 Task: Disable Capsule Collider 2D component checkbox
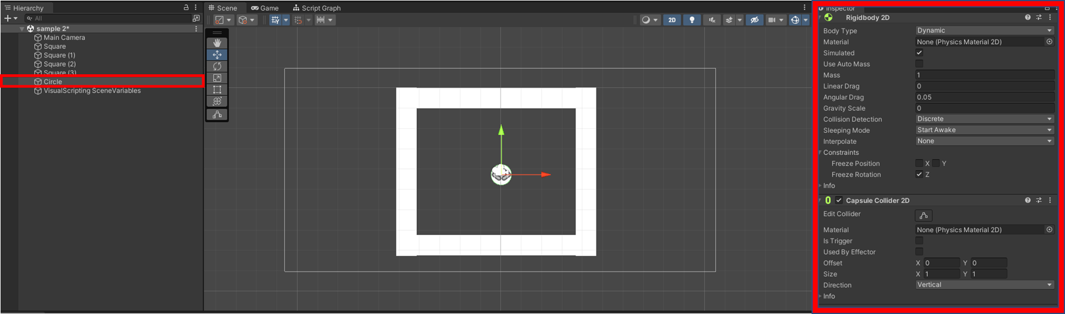point(839,200)
